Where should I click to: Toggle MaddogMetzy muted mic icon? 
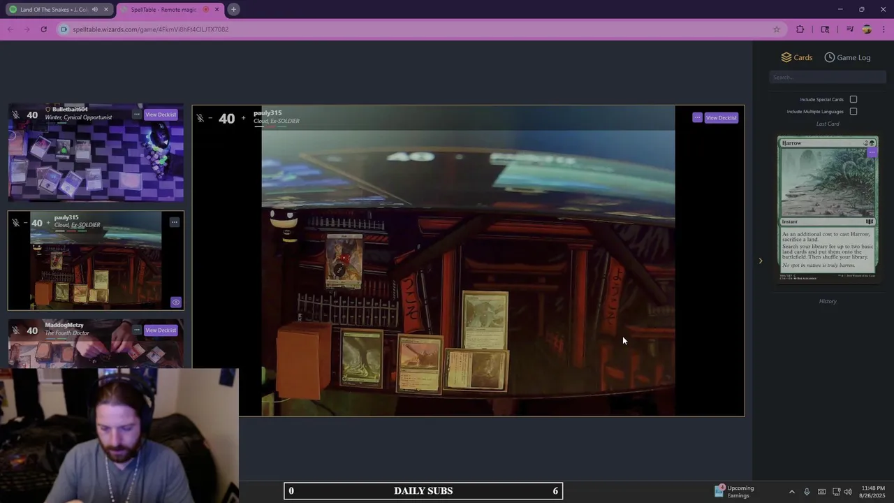coord(15,330)
